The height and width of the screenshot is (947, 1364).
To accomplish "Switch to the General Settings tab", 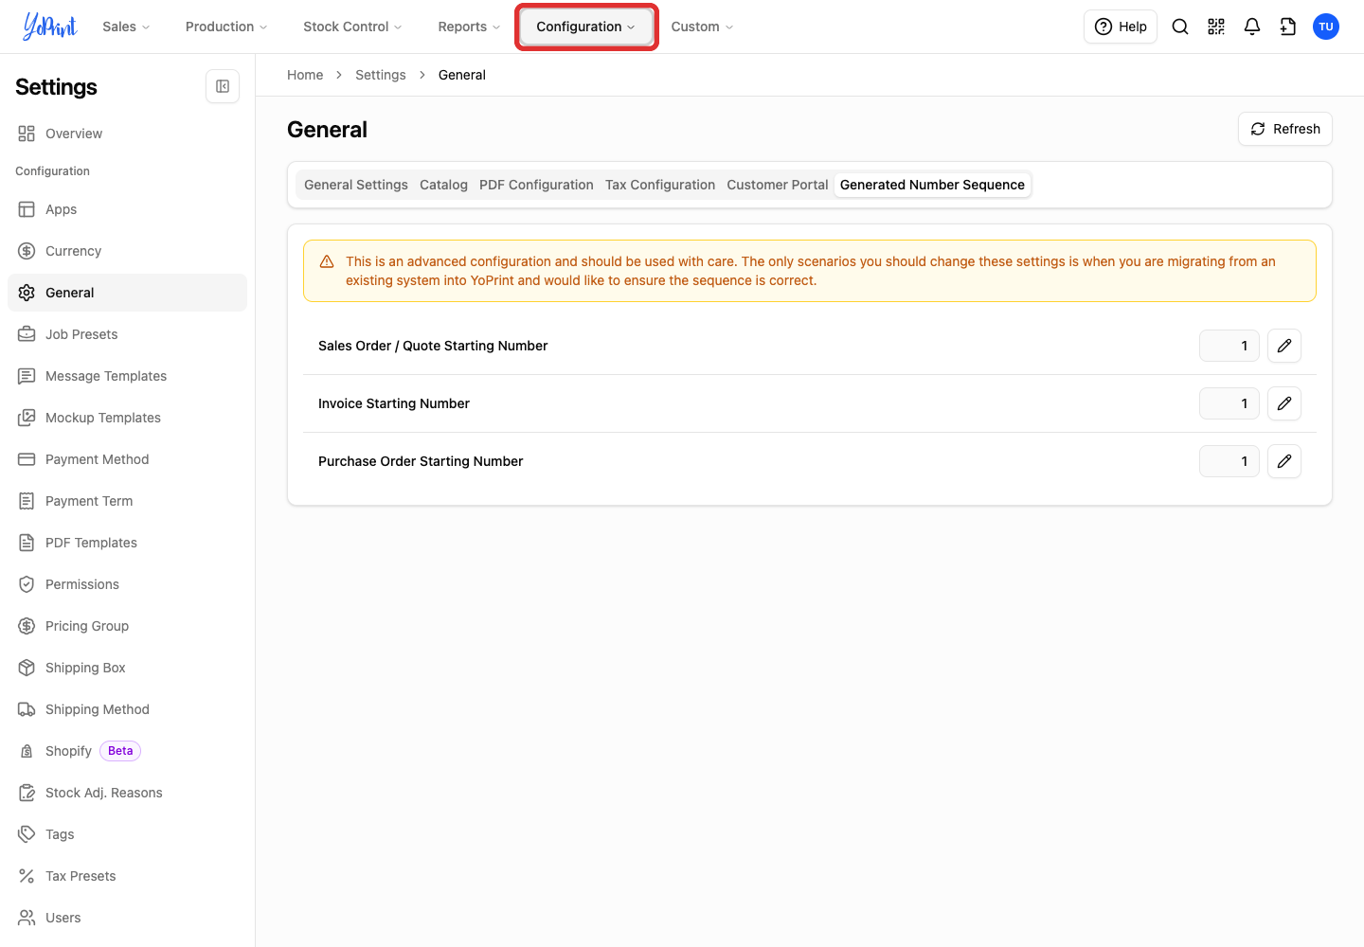I will 356,185.
